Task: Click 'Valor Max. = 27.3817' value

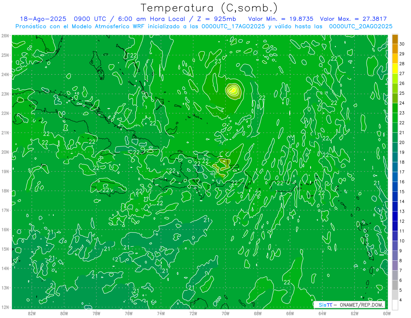Action: pyautogui.click(x=353, y=19)
